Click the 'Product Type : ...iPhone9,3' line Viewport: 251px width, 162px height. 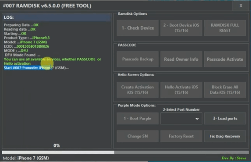point(27,38)
